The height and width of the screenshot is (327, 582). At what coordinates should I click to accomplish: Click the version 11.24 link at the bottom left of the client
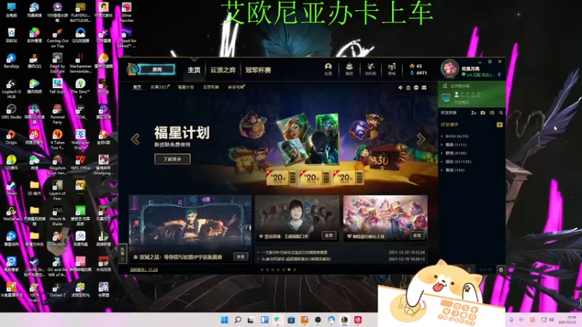coord(143,270)
